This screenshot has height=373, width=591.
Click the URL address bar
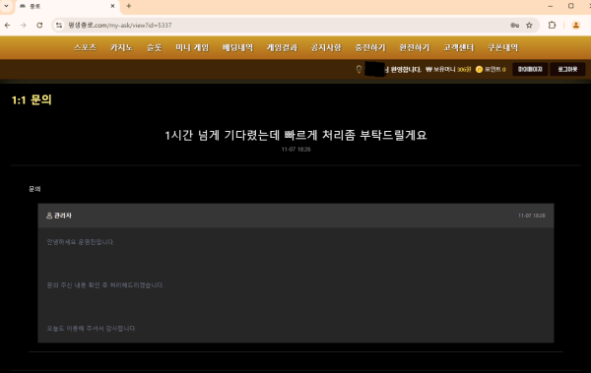287,26
